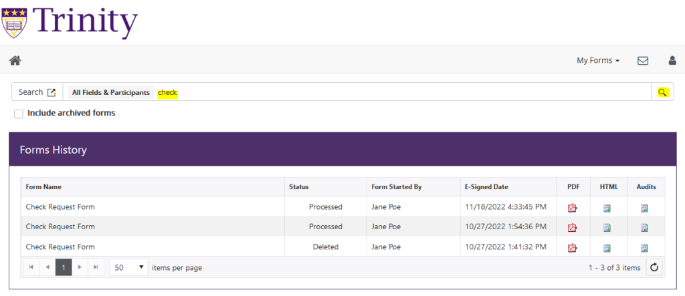Open the mail envelope icon
685x296 pixels.
tap(643, 60)
